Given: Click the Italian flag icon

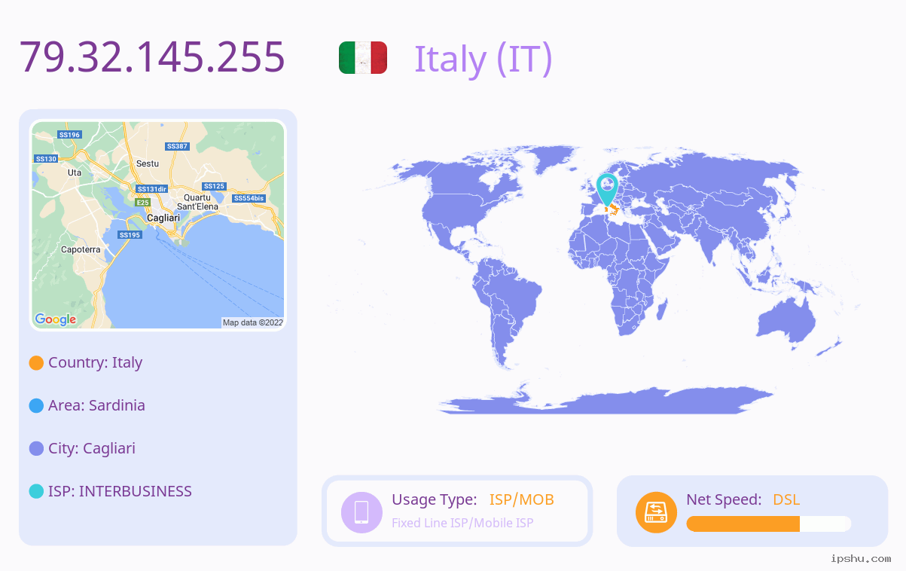Looking at the screenshot, I should [x=363, y=58].
